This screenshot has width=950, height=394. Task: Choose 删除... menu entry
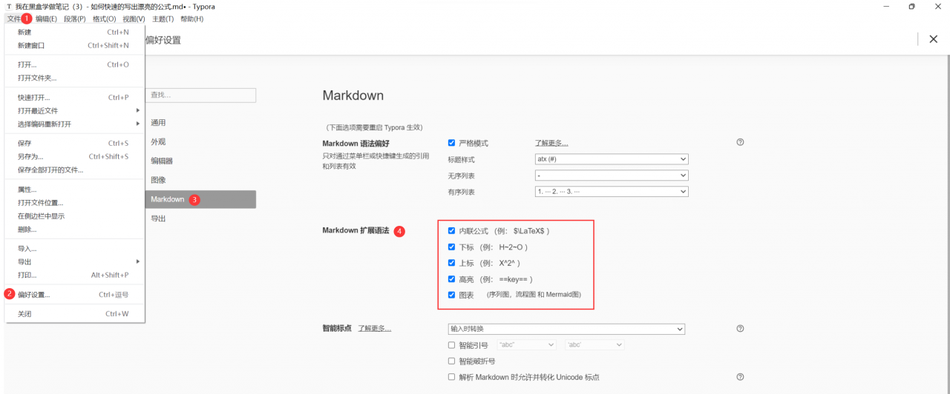[x=75, y=230]
